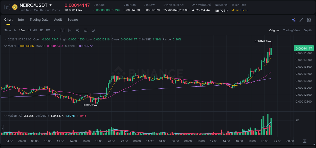Open the indicators list icon

(x=85, y=30)
